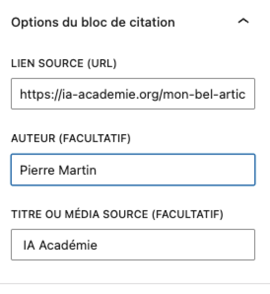Click empty space after "IA Académie"

tap(175, 245)
